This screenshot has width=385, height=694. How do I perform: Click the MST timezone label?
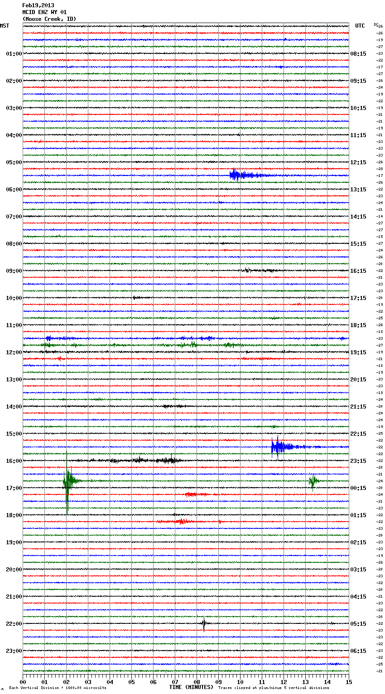pyautogui.click(x=5, y=26)
